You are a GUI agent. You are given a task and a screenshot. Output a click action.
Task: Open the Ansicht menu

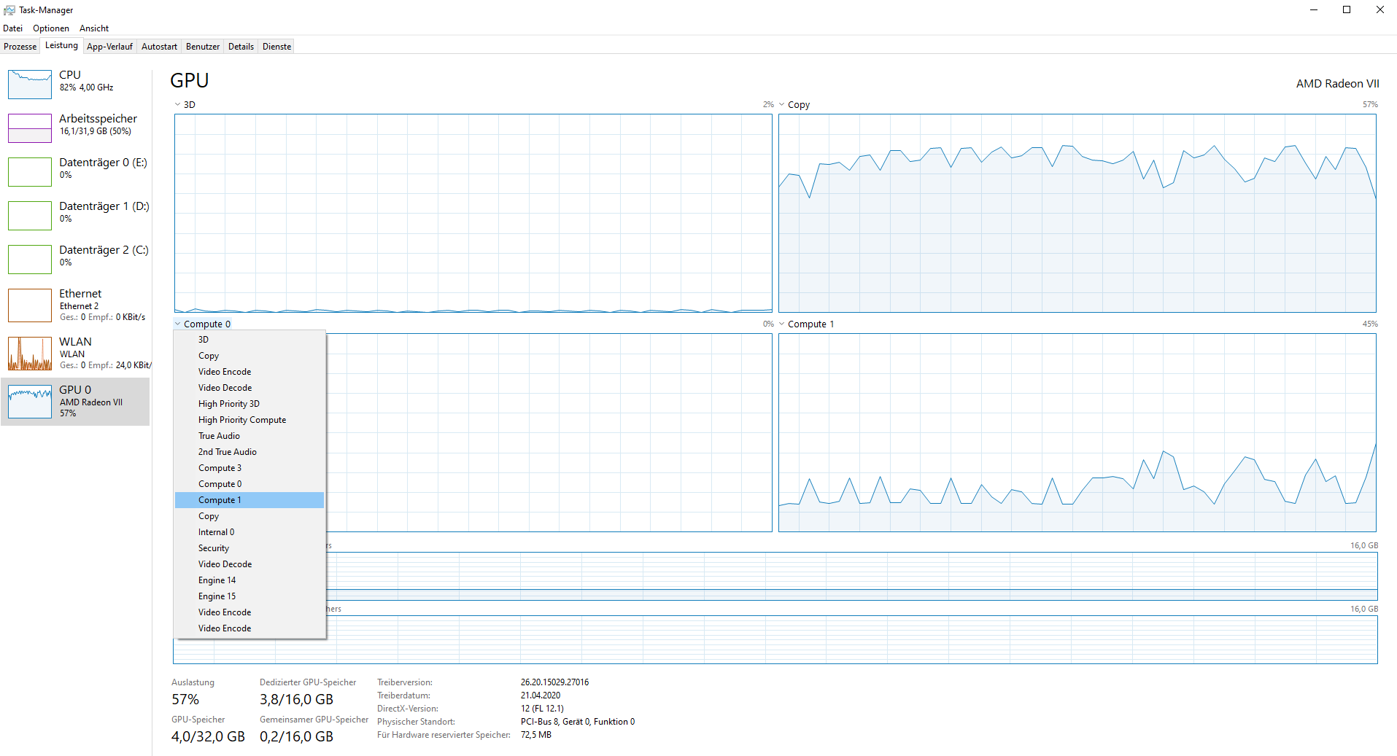[x=94, y=28]
